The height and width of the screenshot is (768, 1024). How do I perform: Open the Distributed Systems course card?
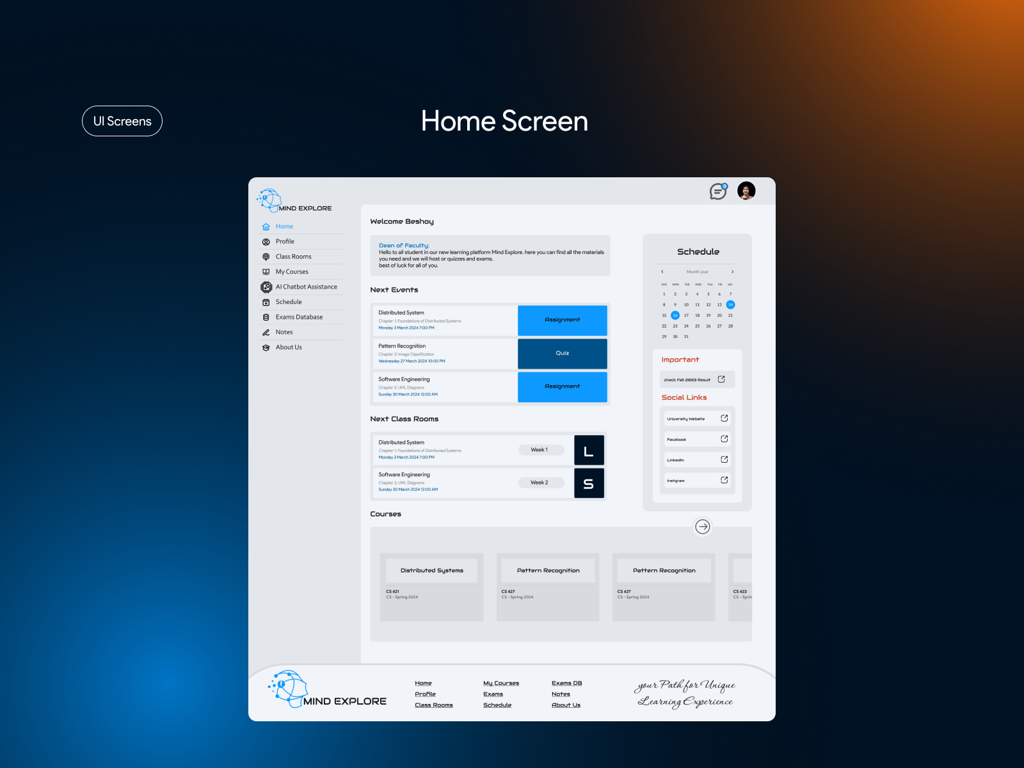click(x=431, y=586)
